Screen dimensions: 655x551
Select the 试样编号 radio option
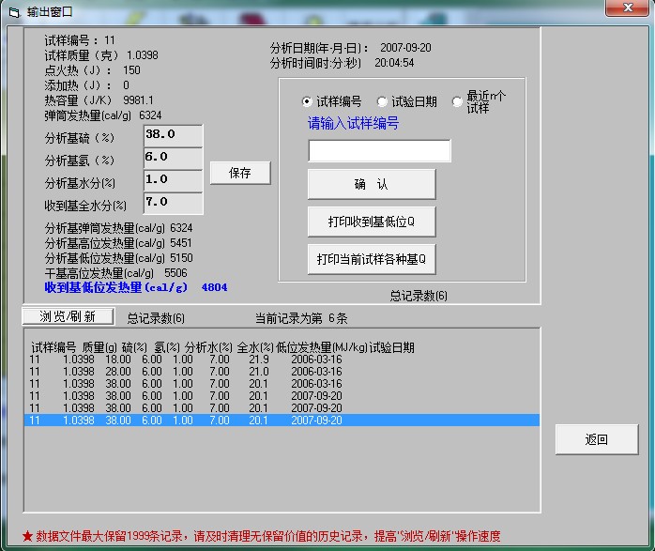click(x=307, y=101)
